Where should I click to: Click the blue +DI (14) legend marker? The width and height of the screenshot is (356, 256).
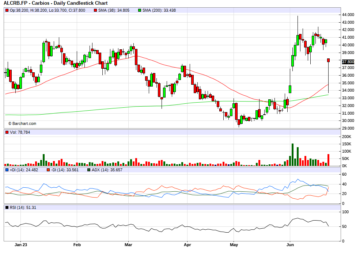tap(7, 170)
